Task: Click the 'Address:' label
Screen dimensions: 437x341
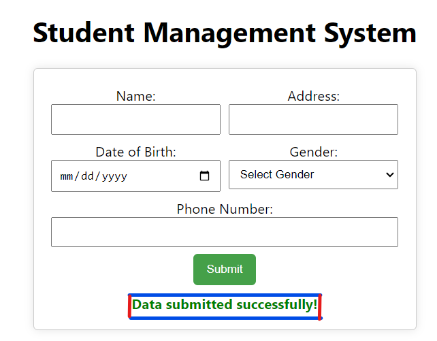Action: coord(313,97)
